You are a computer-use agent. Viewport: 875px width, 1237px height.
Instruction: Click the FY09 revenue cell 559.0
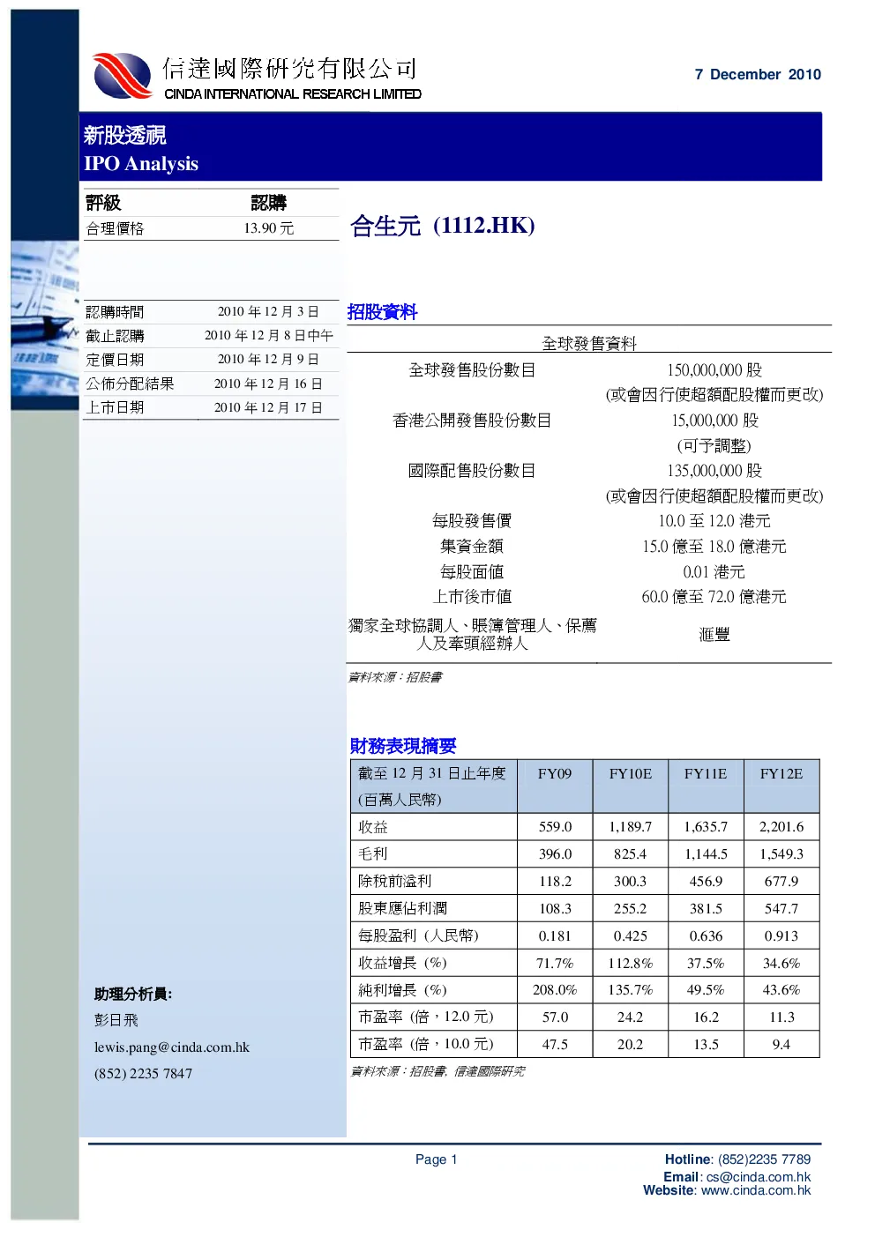point(555,827)
